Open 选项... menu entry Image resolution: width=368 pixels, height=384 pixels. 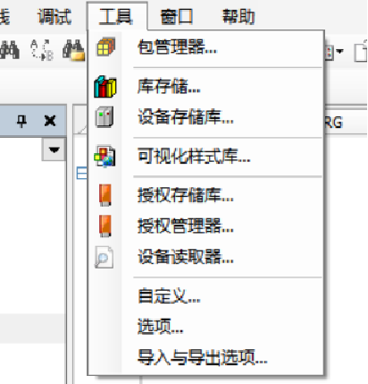point(206,326)
